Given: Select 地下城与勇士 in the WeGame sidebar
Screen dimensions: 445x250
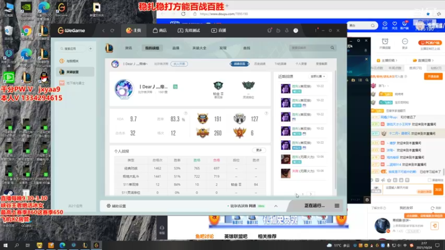Looking at the screenshot, I should click(x=75, y=83).
